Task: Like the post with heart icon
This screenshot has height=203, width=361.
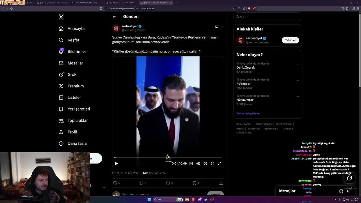Action: [168, 183]
